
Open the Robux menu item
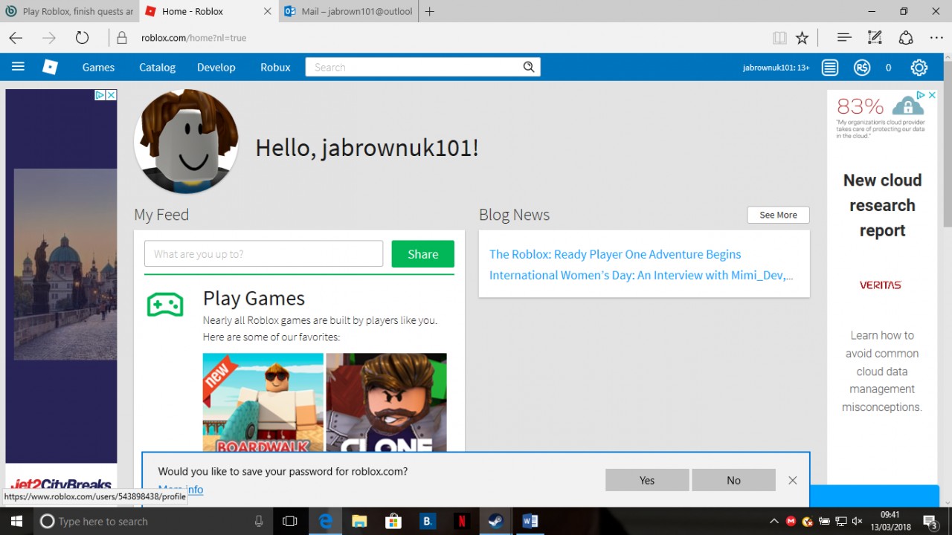pos(275,67)
